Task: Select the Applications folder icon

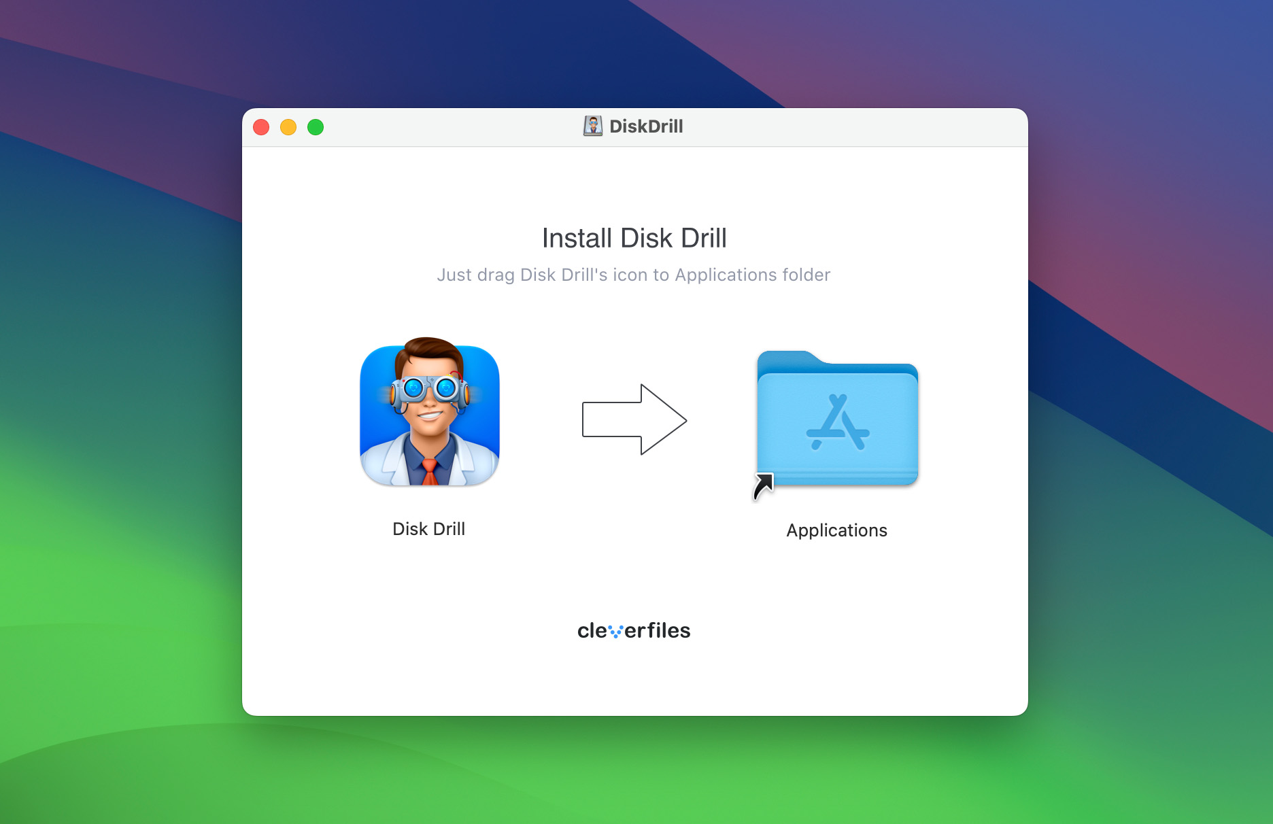Action: (836, 419)
